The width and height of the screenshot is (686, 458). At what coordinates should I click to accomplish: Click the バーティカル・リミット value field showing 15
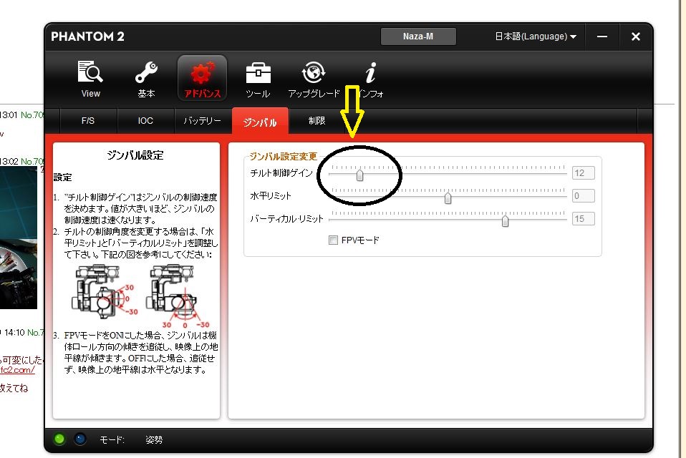tap(583, 218)
